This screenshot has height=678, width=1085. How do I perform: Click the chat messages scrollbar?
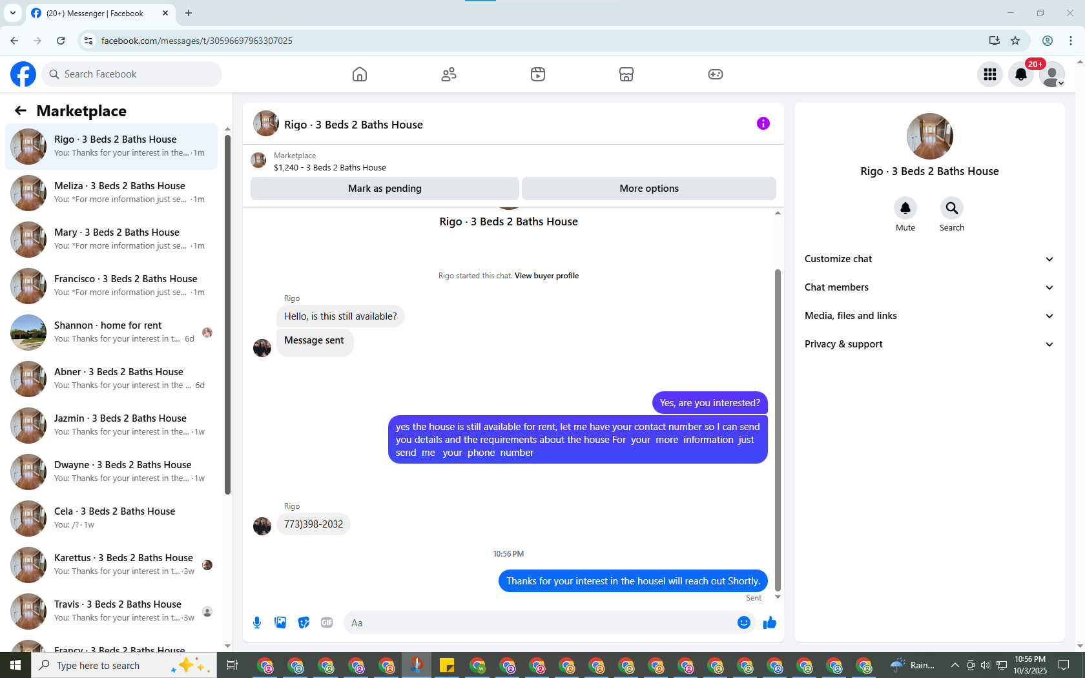(778, 429)
